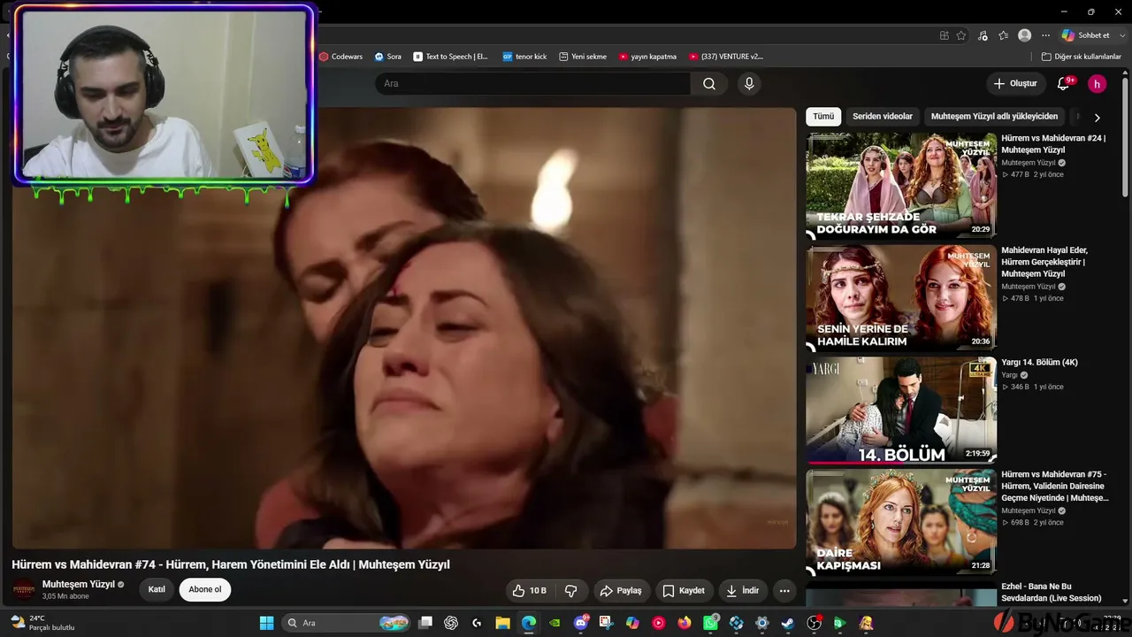Open Yargı 14. Bölüm (4K) title link
1132x637 pixels.
tap(1039, 363)
